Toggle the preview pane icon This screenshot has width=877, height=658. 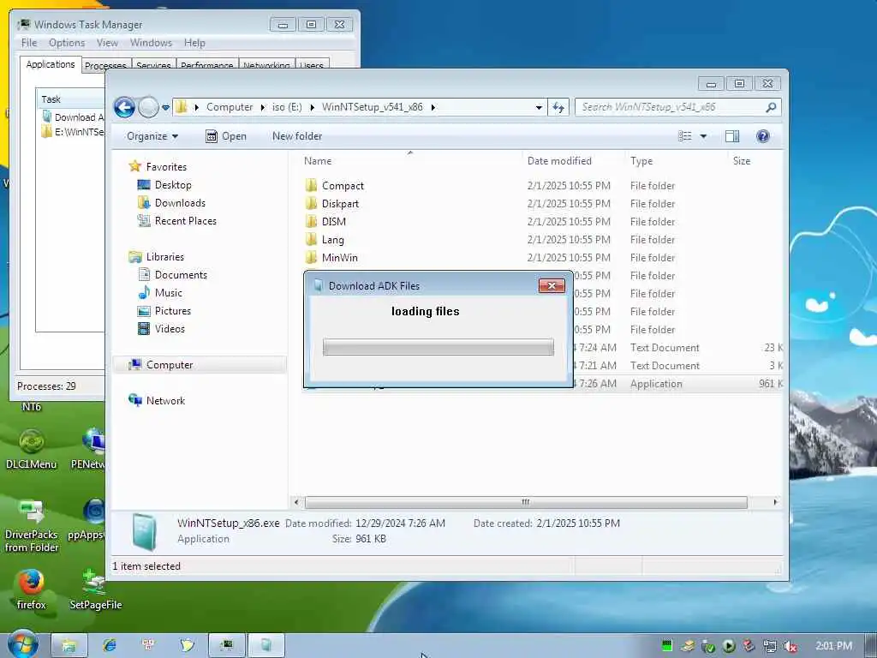point(732,136)
